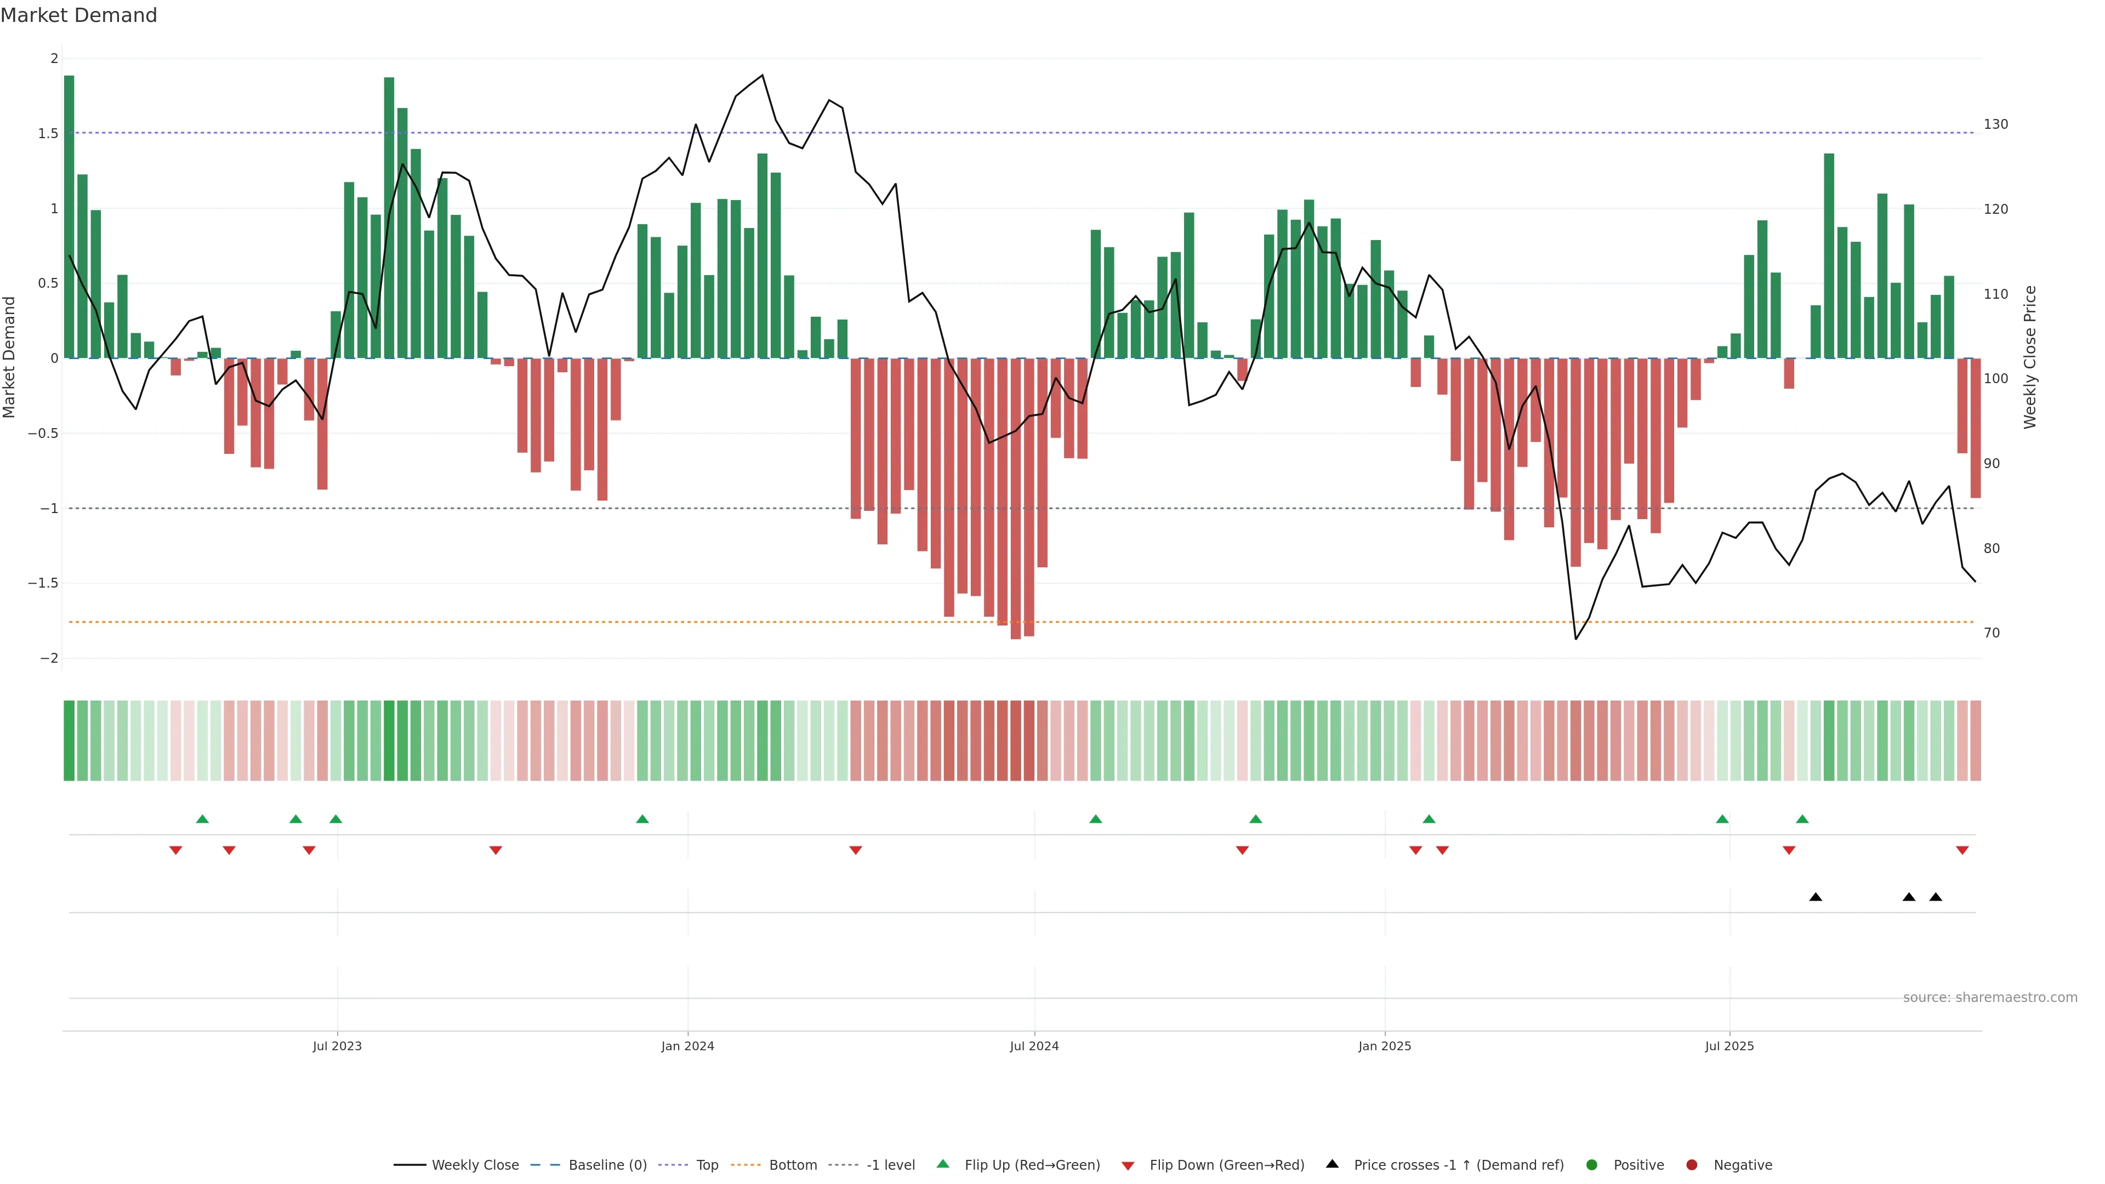Screen dimensions: 2105x1184
Task: Click the Market Demand chart title
Action: pos(78,15)
